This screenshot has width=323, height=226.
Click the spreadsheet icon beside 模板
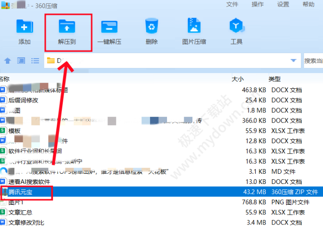[x=2, y=131]
